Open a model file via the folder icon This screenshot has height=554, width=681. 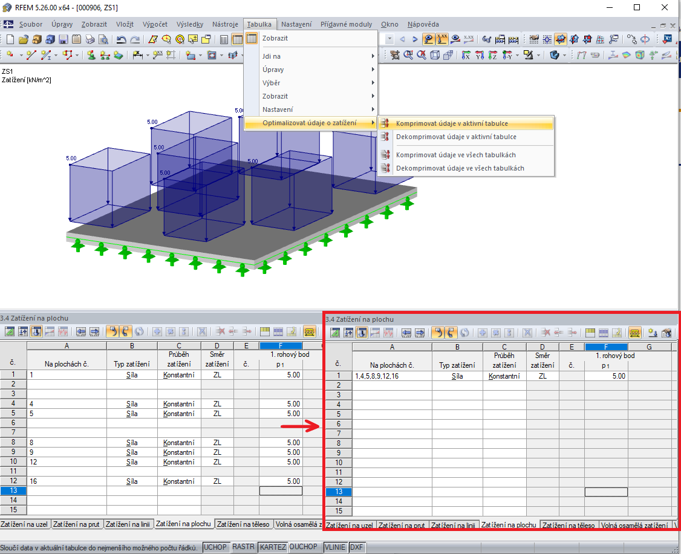tap(24, 39)
